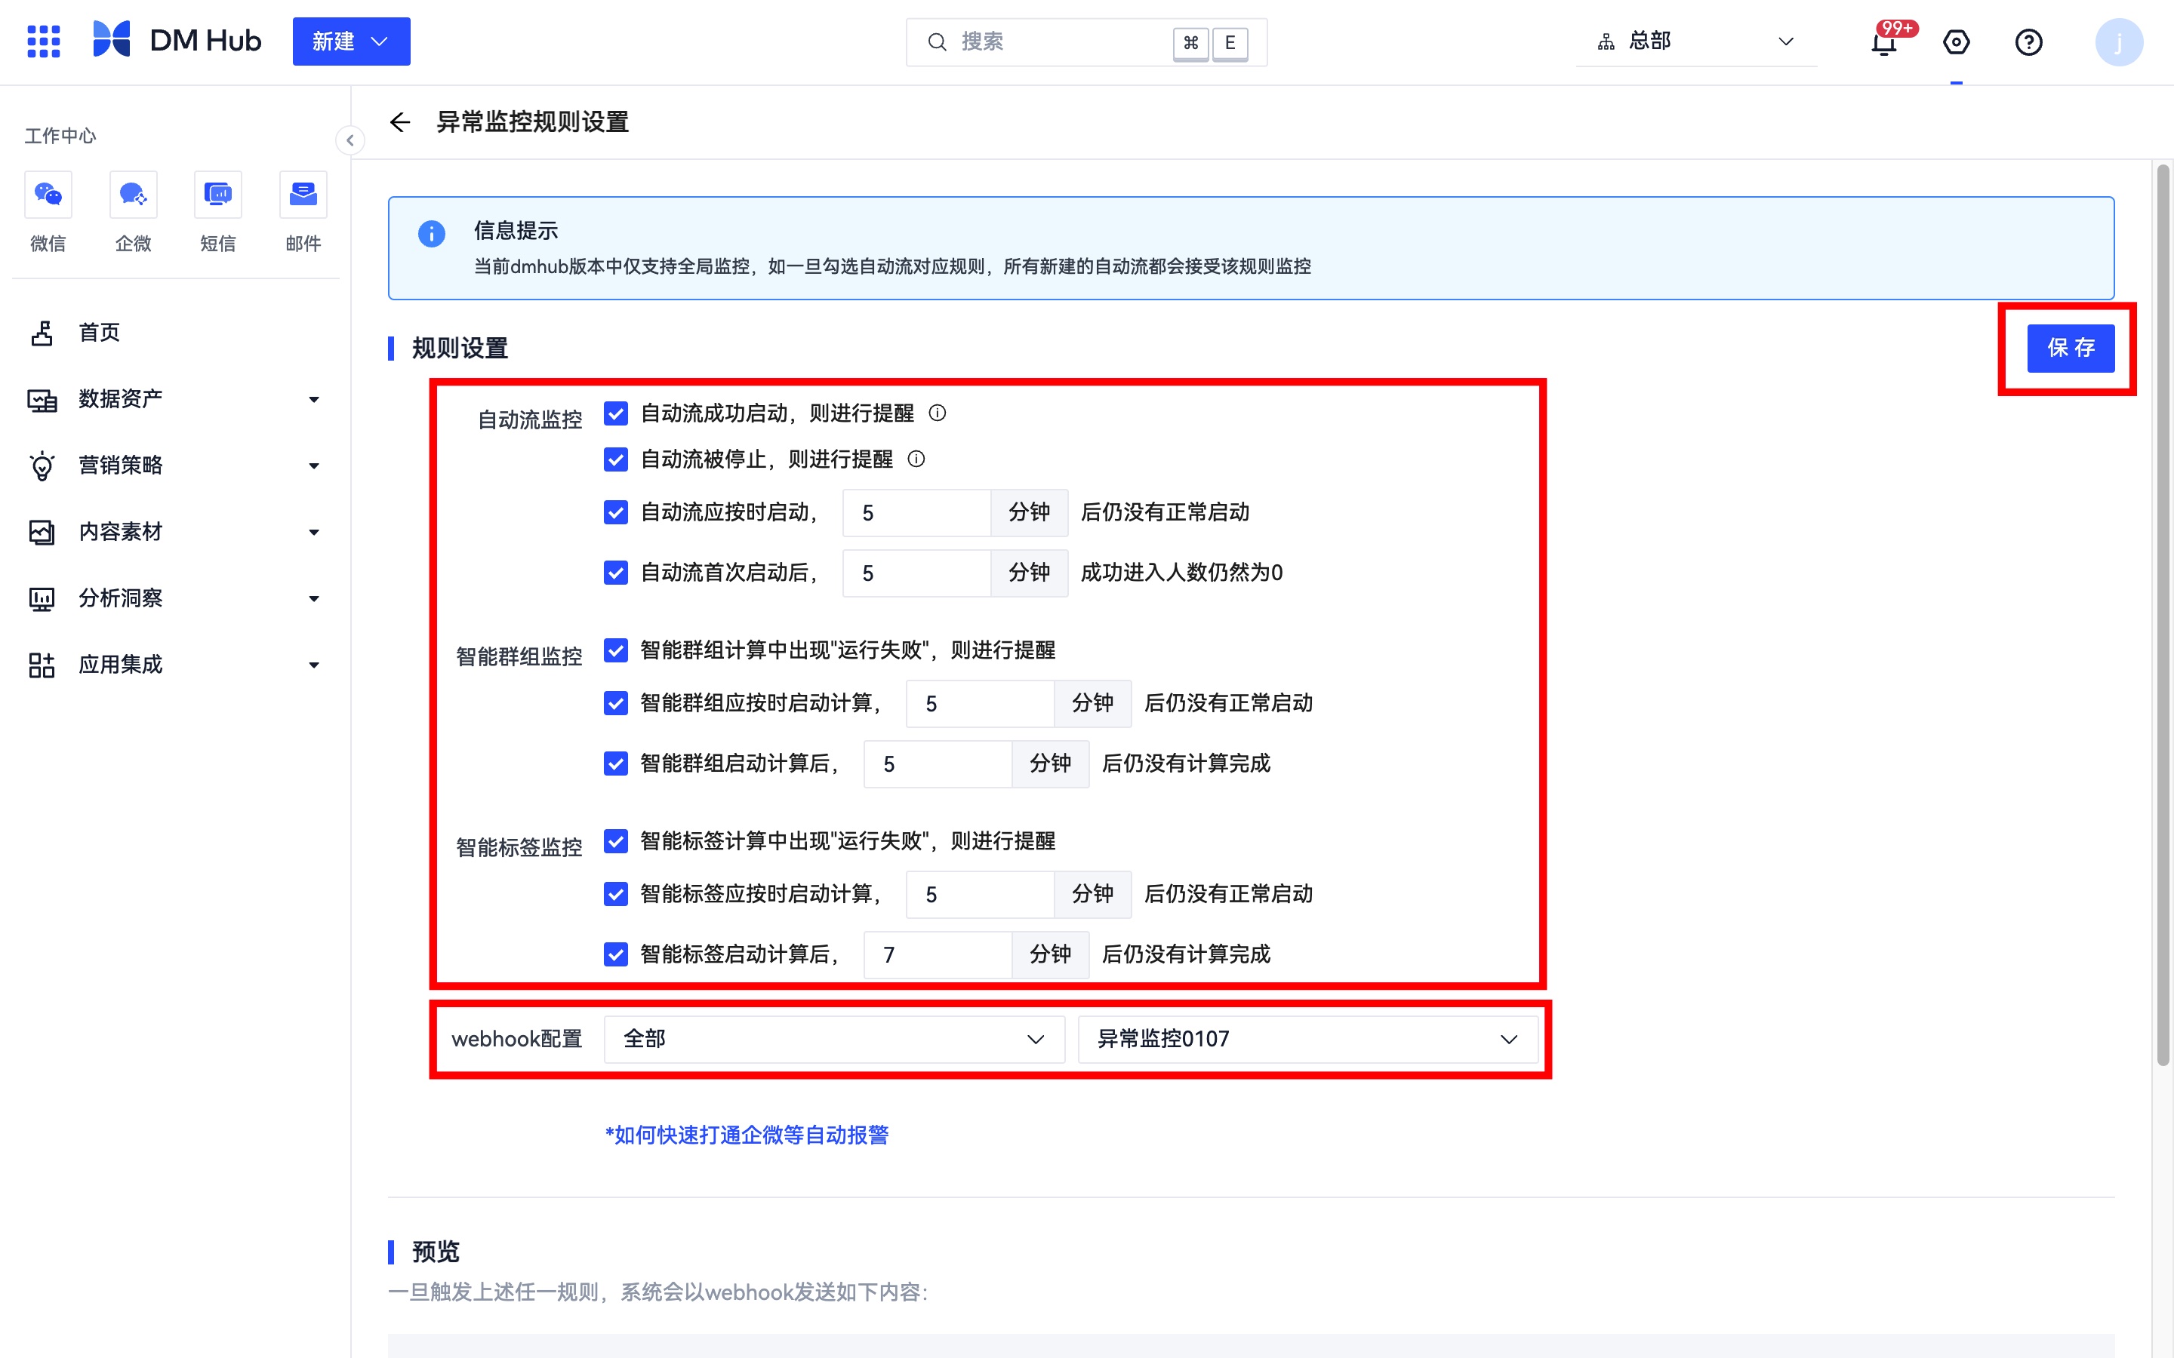Focus the 搜索 search field
Screen dimensions: 2174x1358
1086,42
